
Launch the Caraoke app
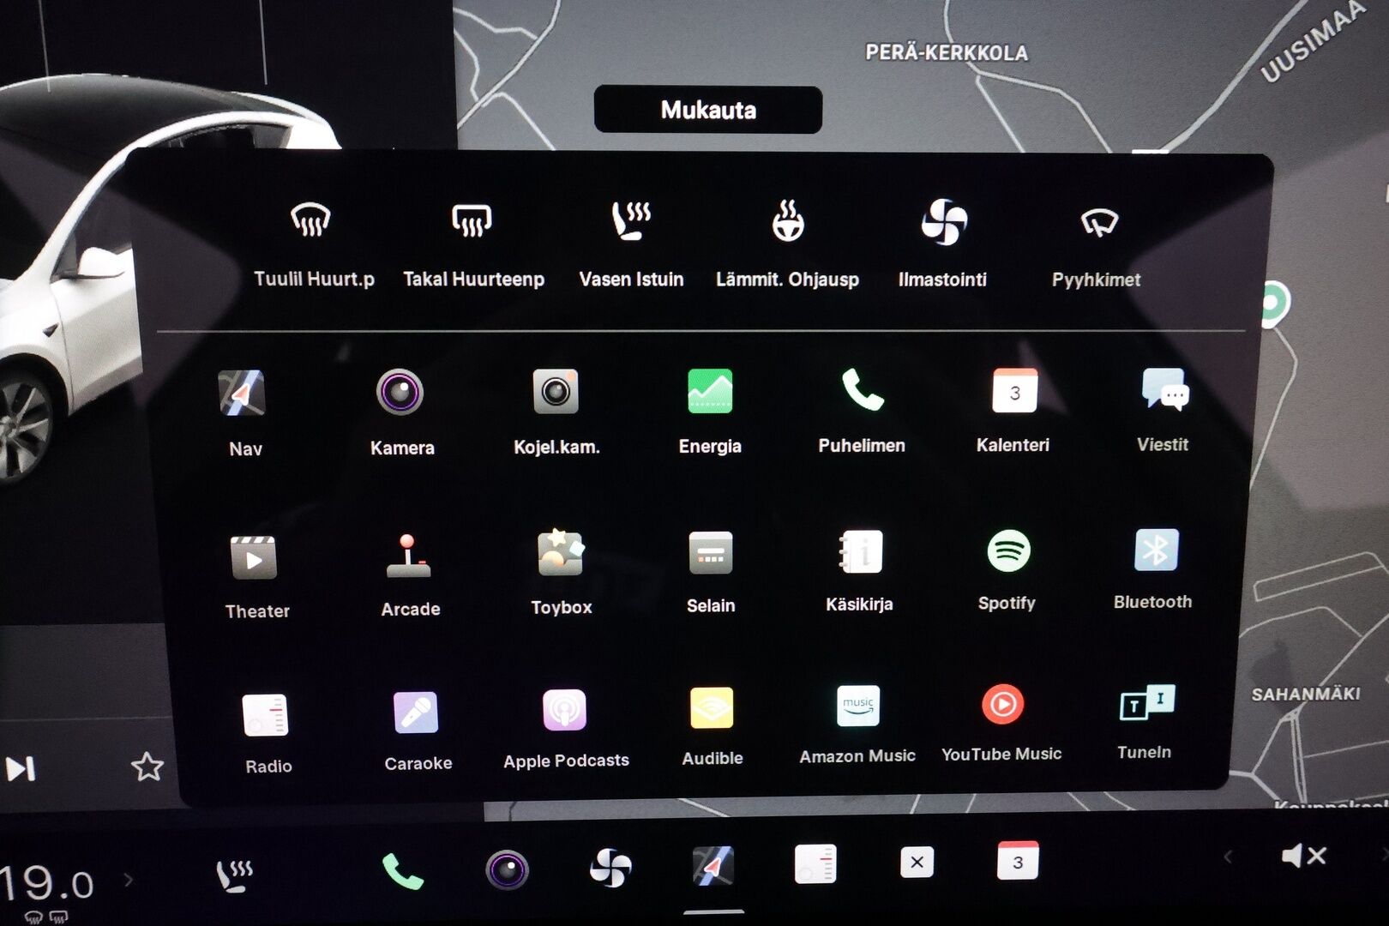click(x=416, y=713)
